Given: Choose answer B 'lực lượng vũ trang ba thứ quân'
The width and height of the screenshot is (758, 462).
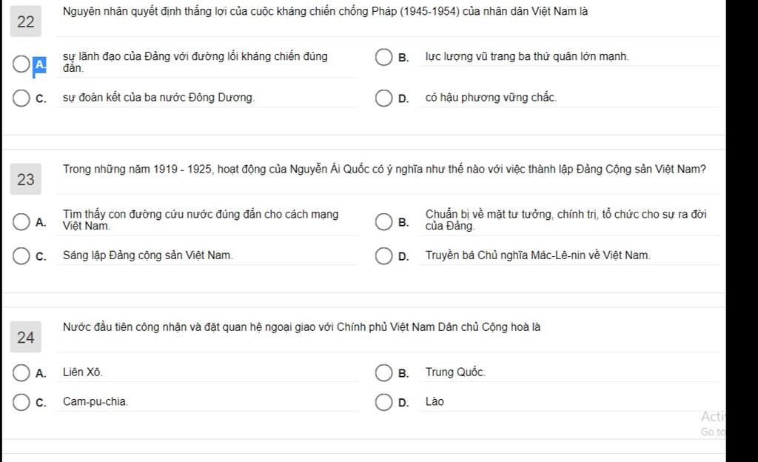Looking at the screenshot, I should tap(384, 57).
